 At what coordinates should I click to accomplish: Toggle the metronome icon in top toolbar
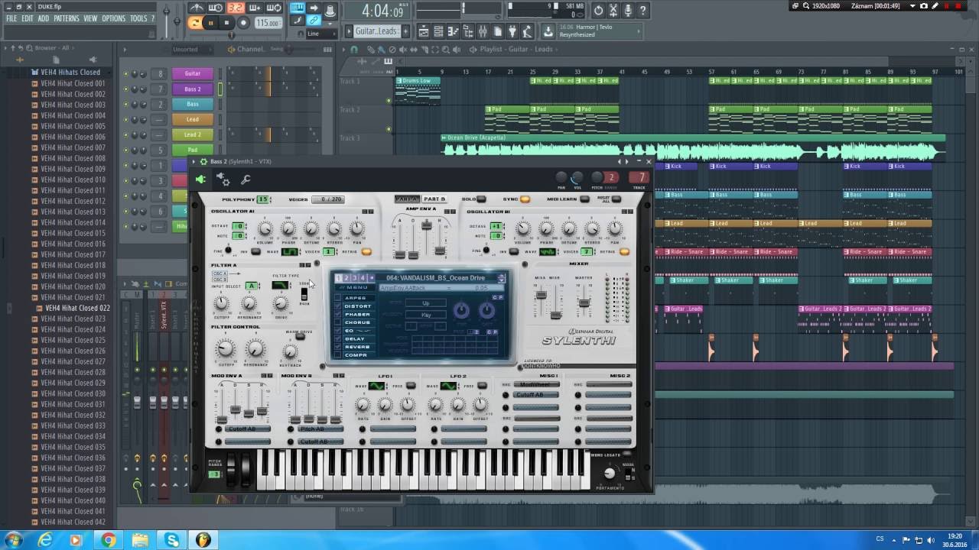(197, 8)
